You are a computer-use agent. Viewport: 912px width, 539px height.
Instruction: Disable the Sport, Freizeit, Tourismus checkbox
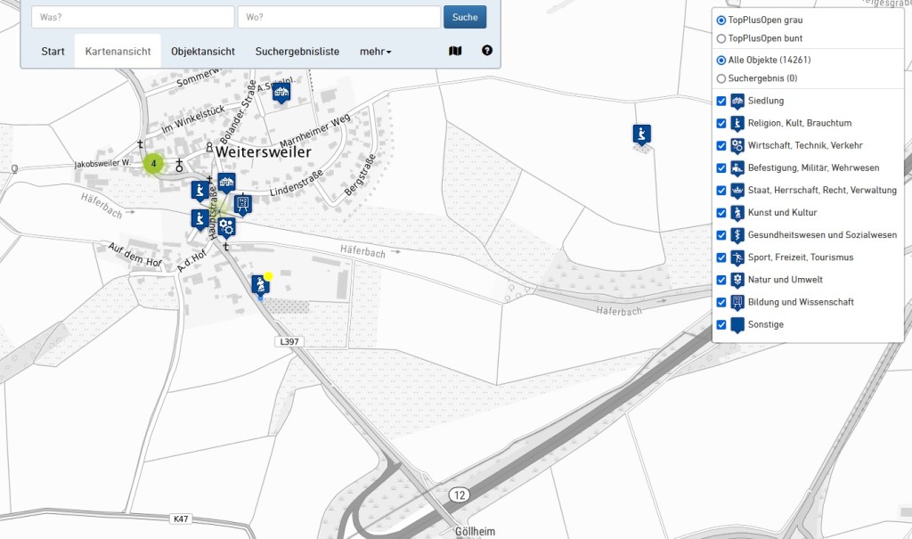point(721,257)
